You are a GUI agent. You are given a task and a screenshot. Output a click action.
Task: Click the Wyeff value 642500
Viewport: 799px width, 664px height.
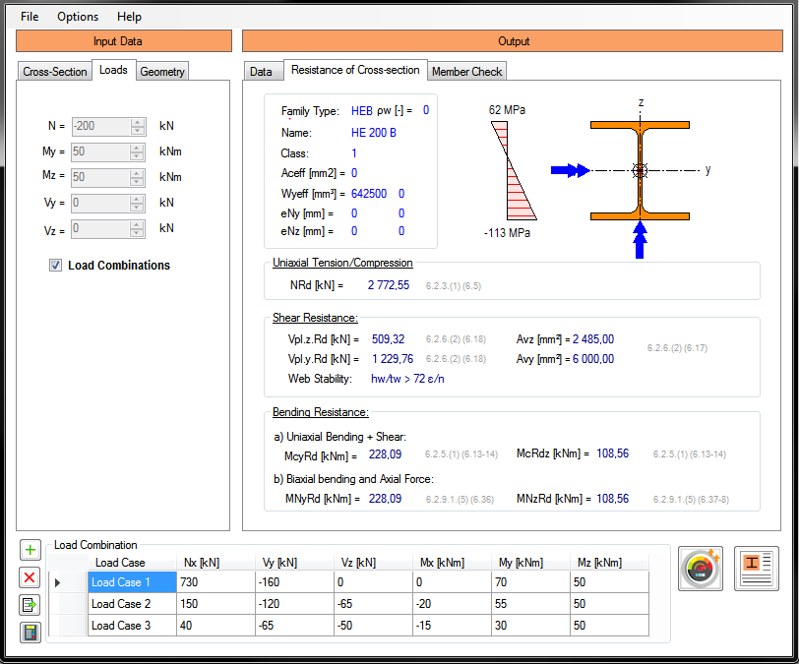point(369,194)
